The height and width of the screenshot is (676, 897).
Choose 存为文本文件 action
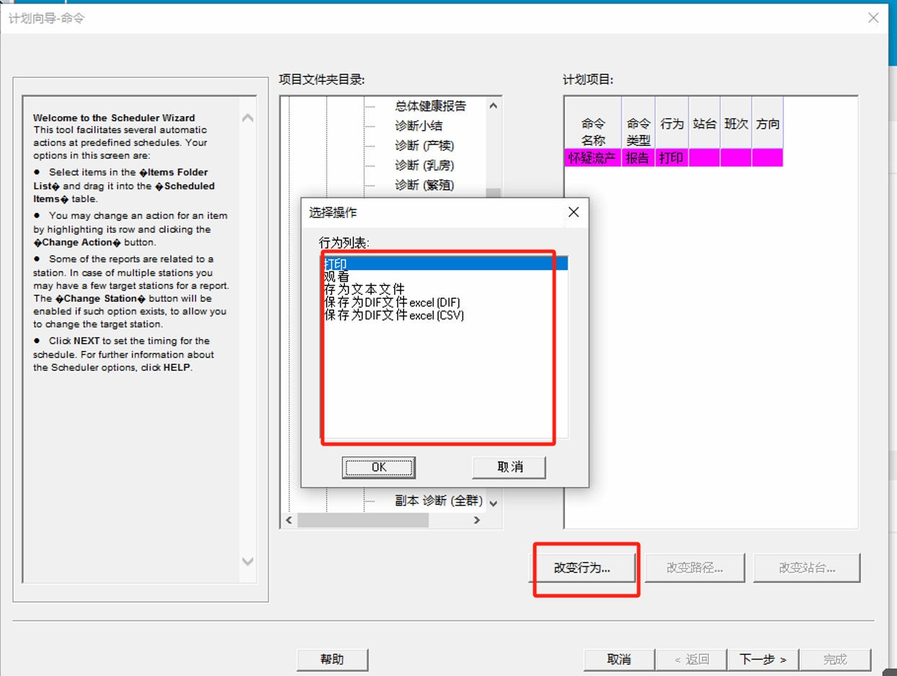click(364, 290)
